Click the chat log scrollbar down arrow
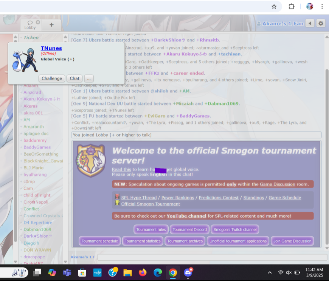Viewport: 329px width, 281px height. pos(327,248)
